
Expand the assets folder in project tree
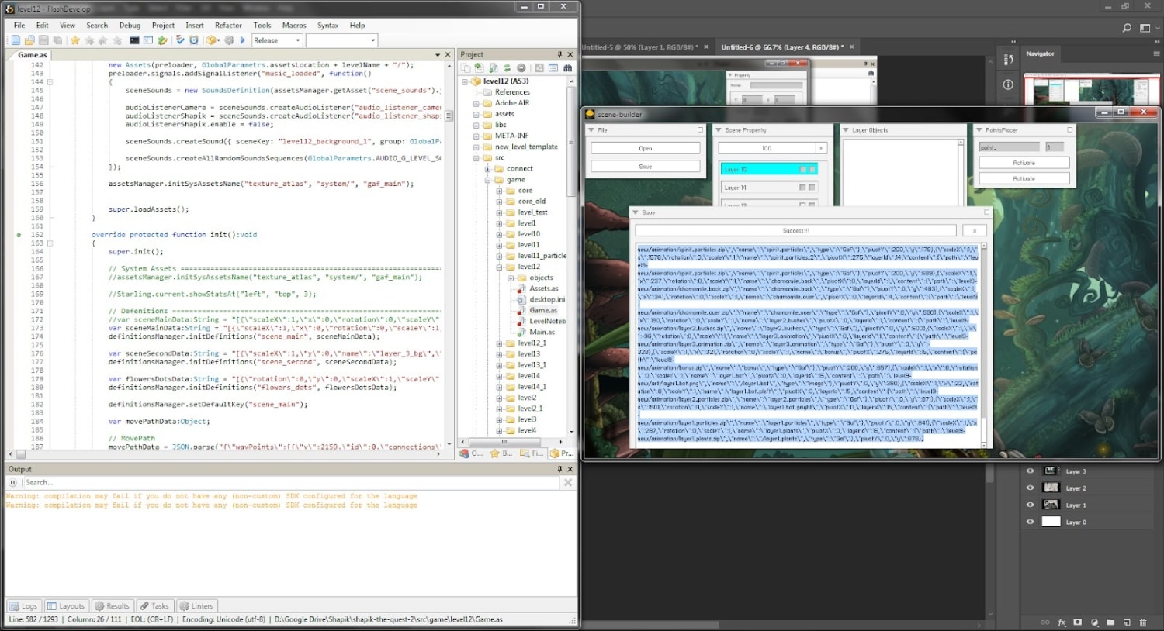476,114
